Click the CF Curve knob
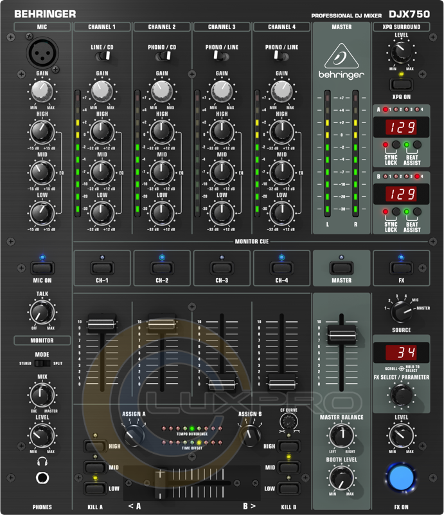Image resolution: width=444 pixels, height=515 pixels. (x=289, y=422)
